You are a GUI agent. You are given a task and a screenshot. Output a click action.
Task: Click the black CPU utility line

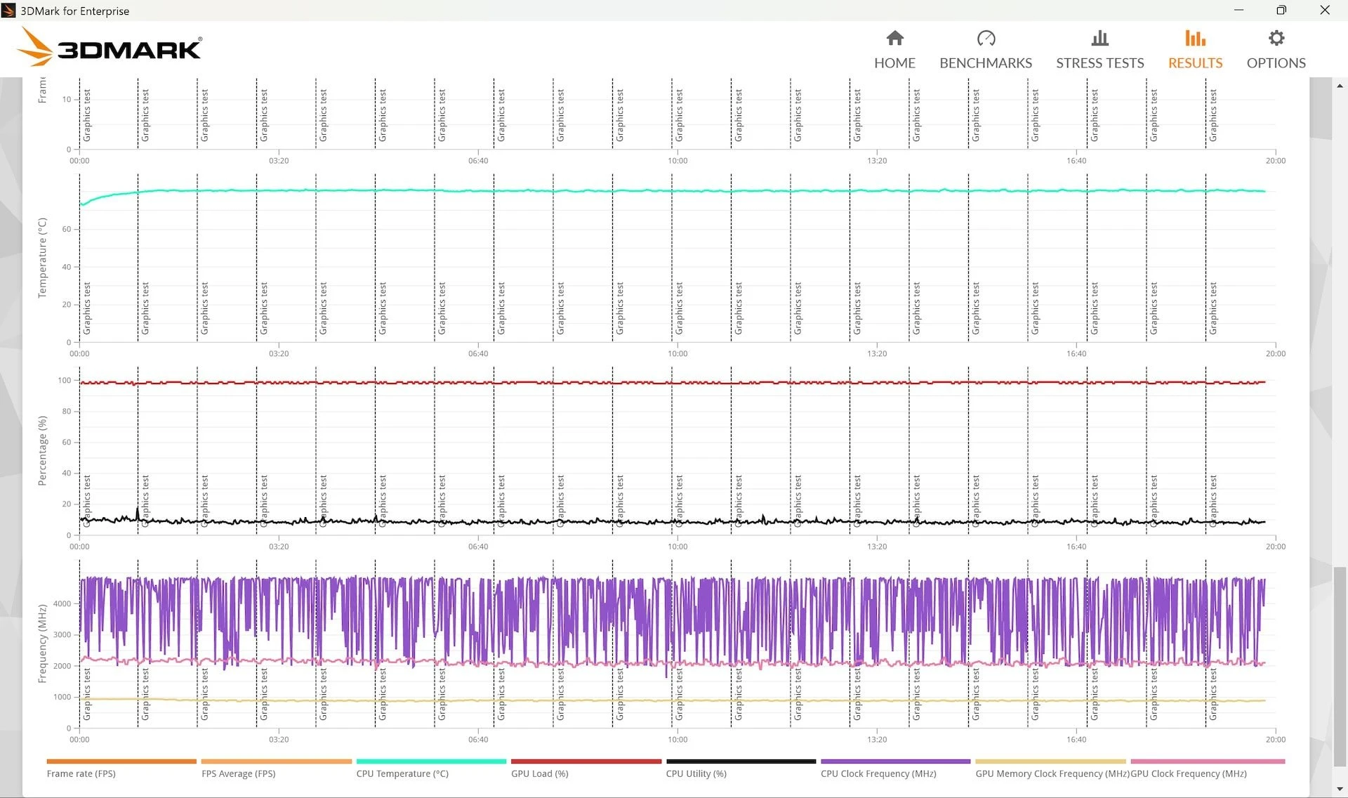[674, 521]
